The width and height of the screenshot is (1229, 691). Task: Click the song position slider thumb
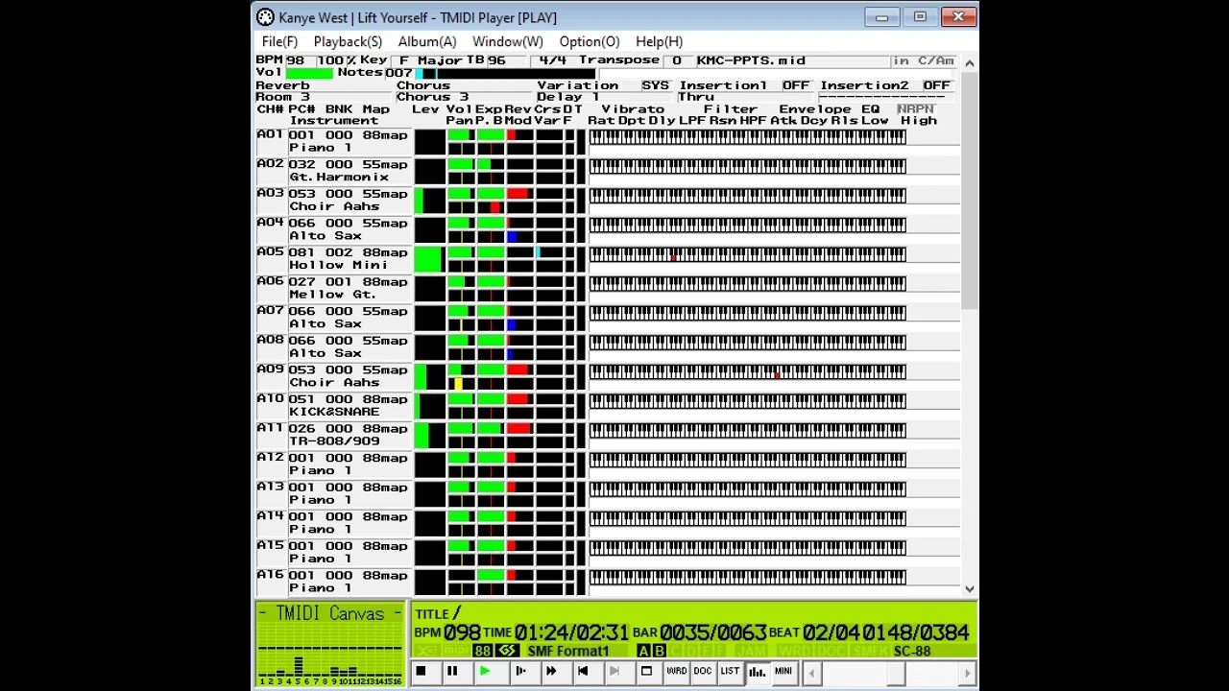click(895, 674)
